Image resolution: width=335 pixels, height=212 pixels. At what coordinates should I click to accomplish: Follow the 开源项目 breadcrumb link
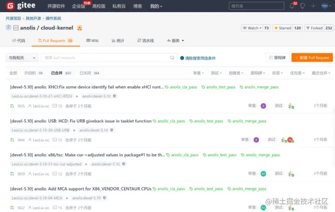[x=13, y=18]
